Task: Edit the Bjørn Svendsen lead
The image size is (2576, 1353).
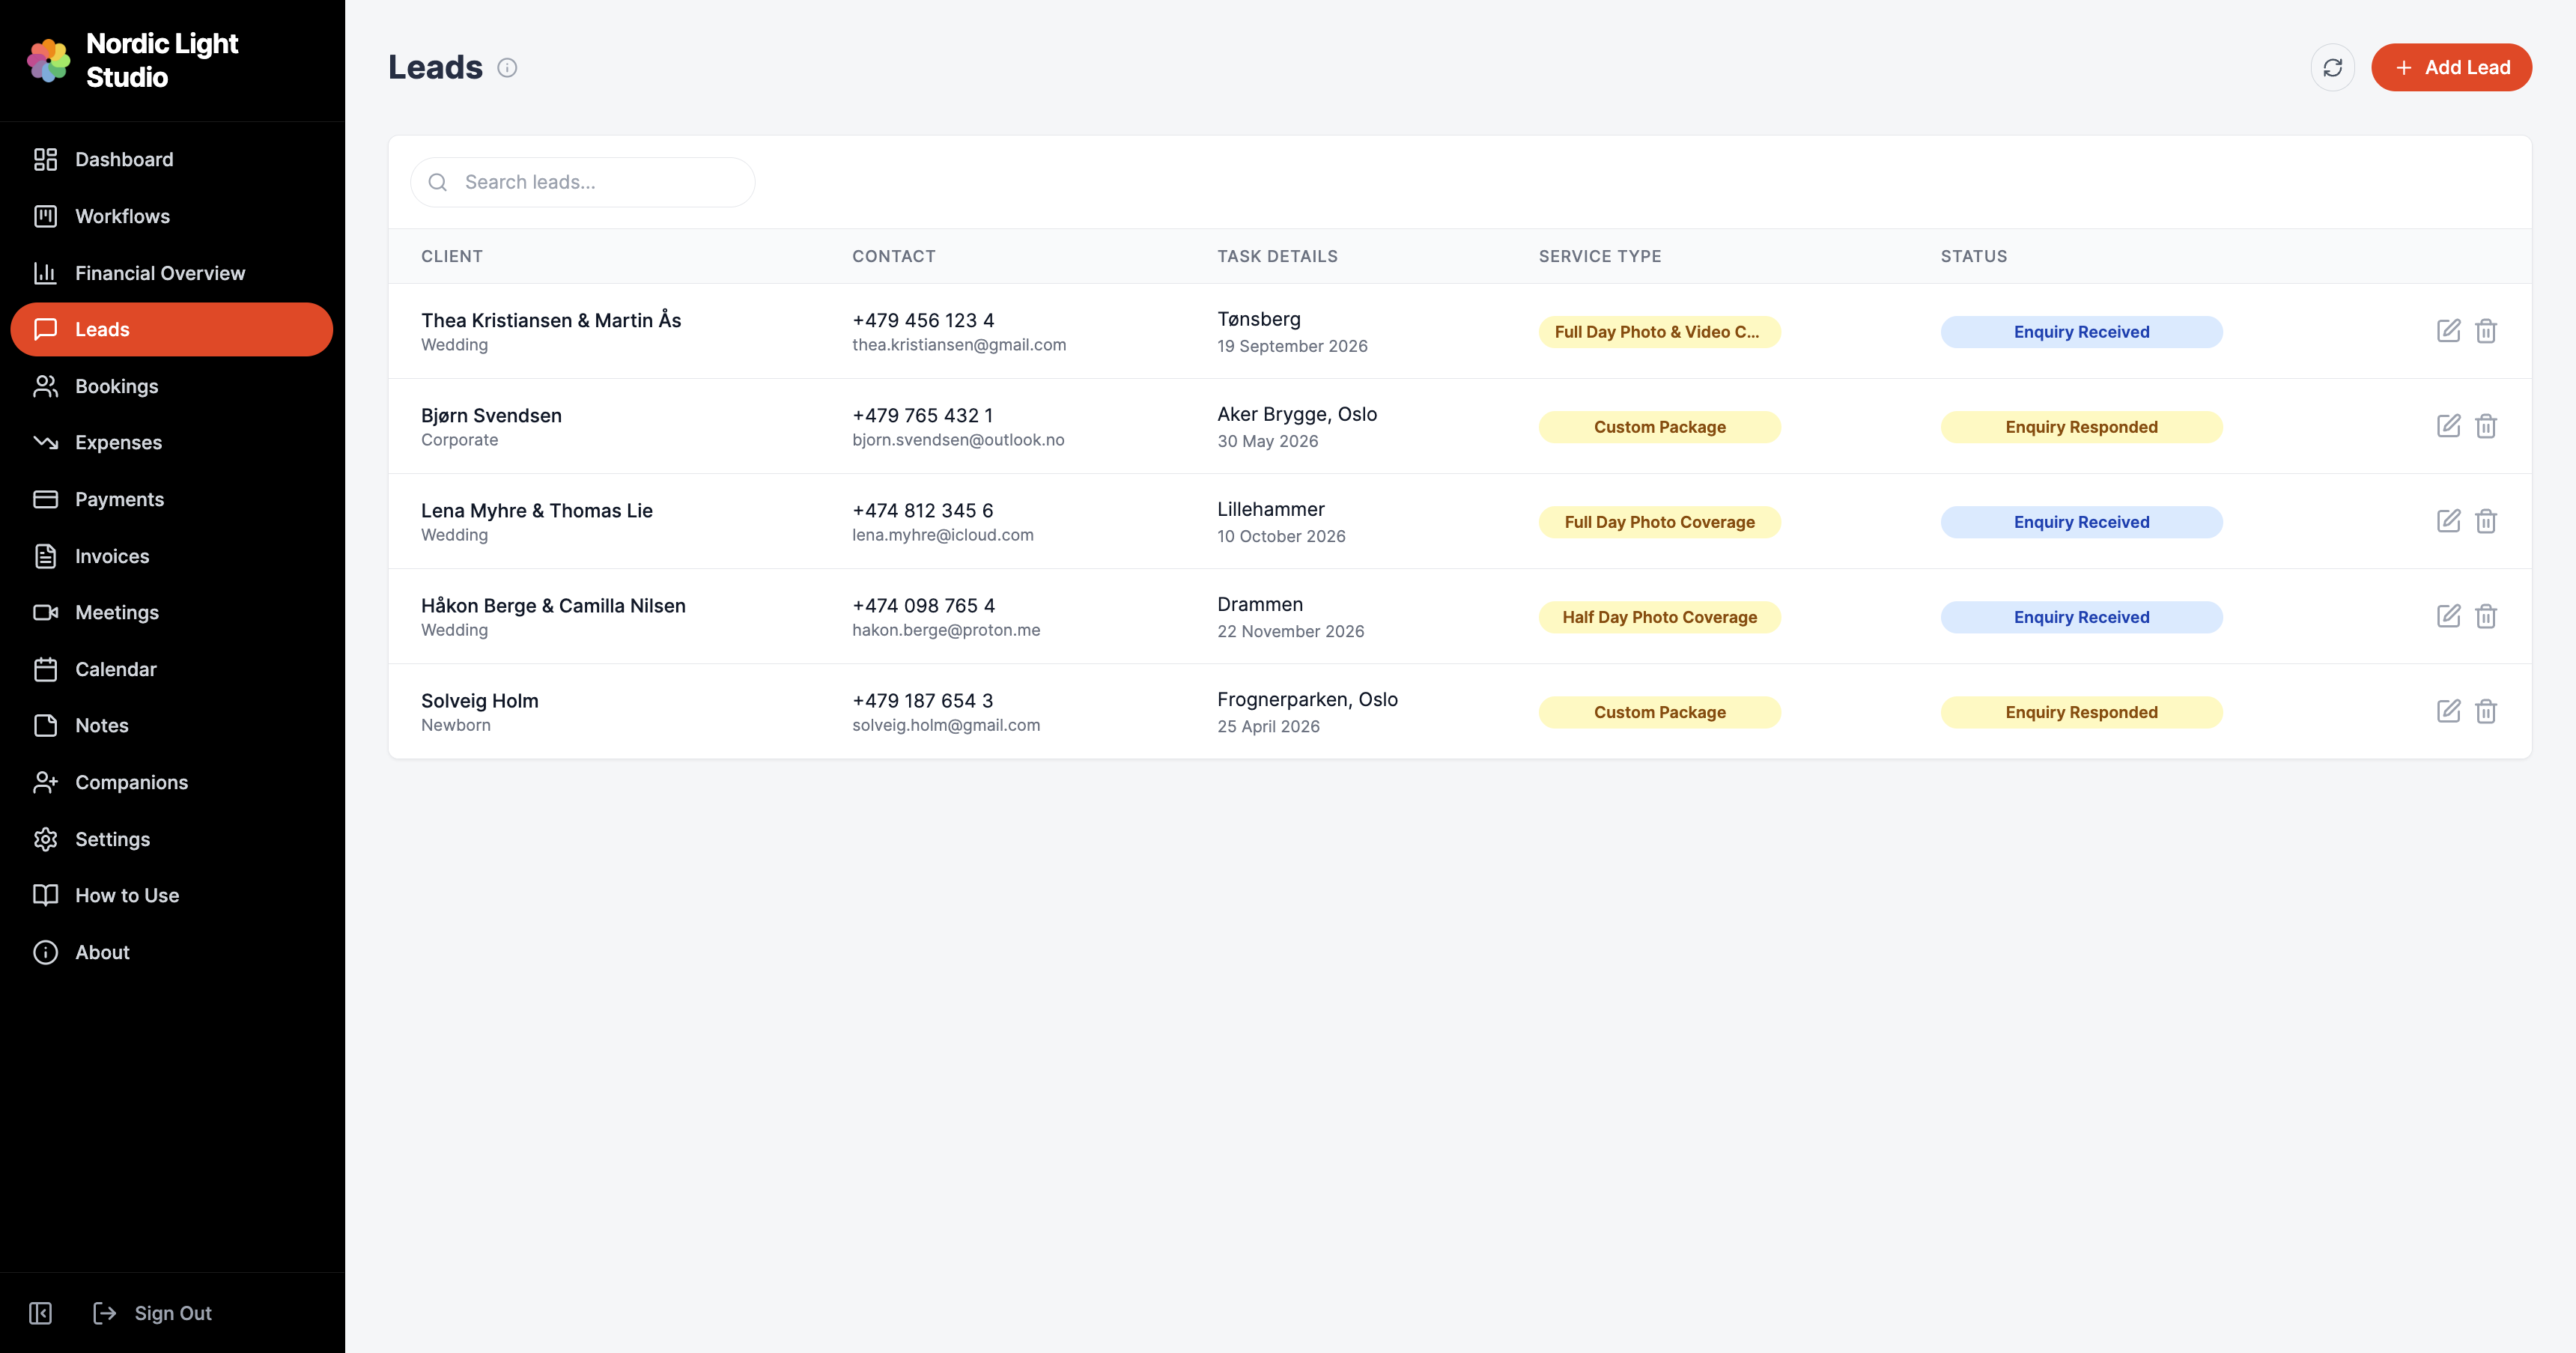Action: [x=2449, y=425]
